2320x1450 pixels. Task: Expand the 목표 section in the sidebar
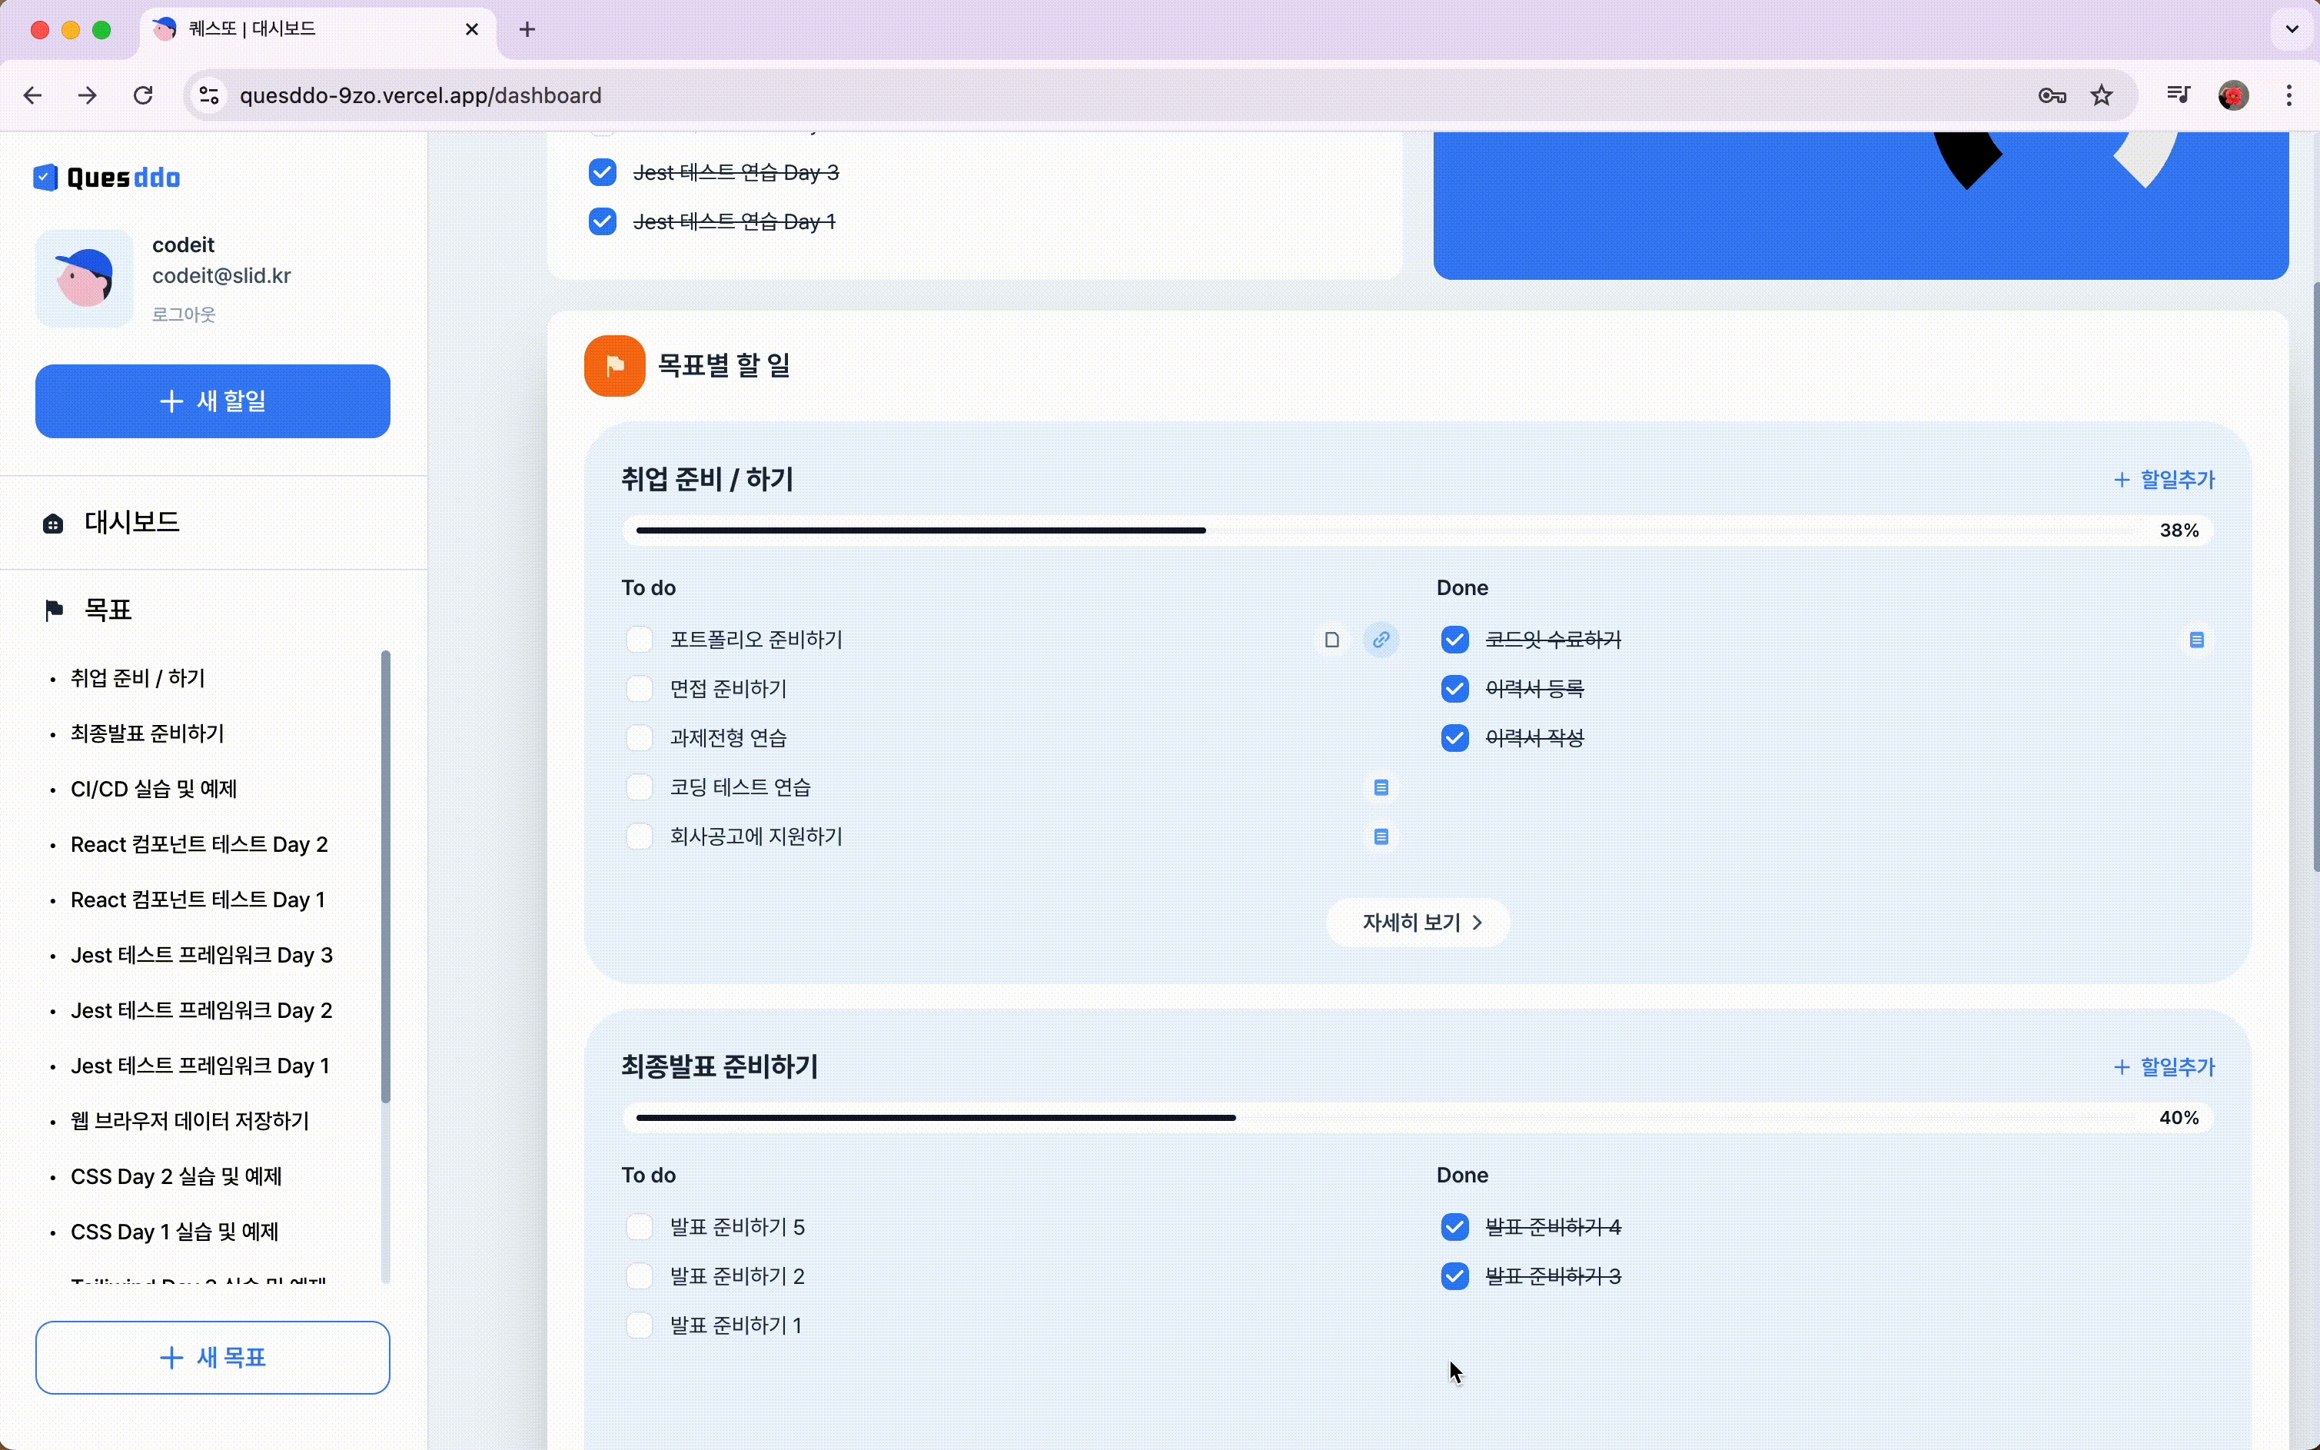(106, 610)
